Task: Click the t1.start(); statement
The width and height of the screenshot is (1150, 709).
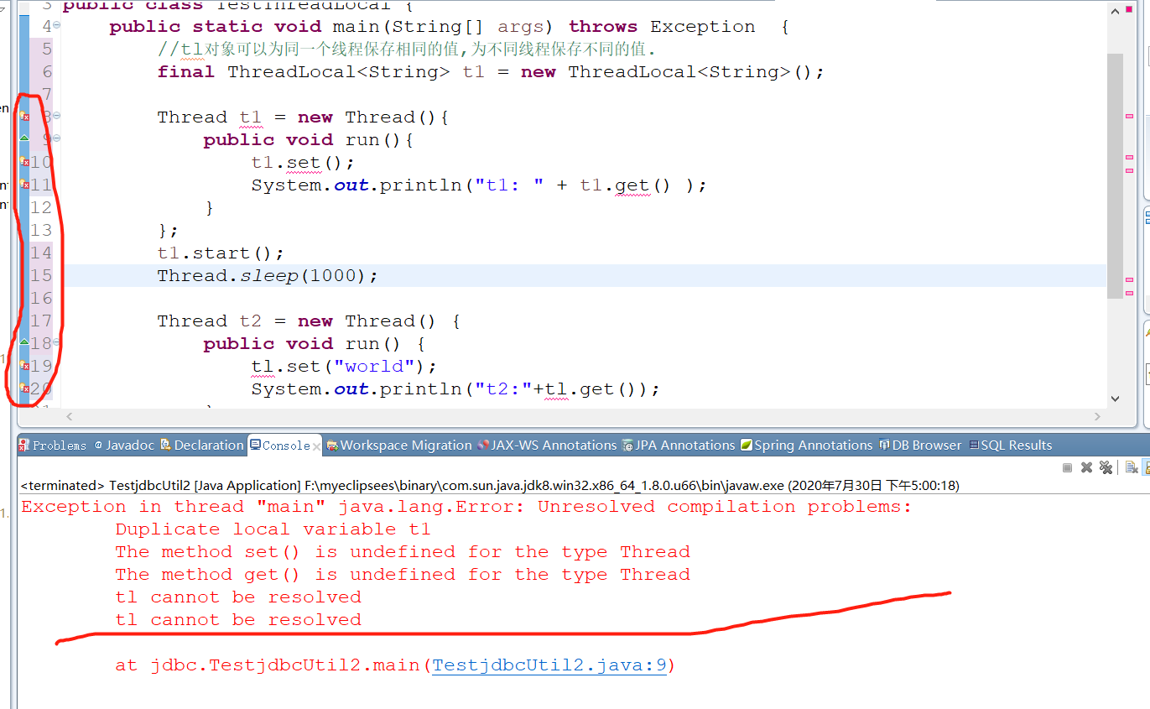Action: [x=221, y=253]
